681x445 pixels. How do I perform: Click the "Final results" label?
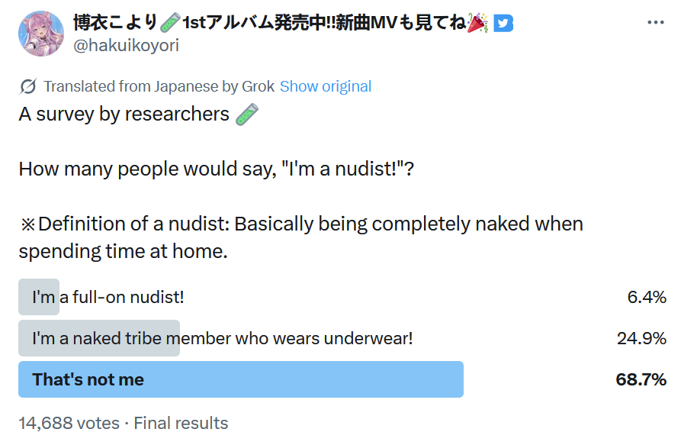[x=185, y=423]
